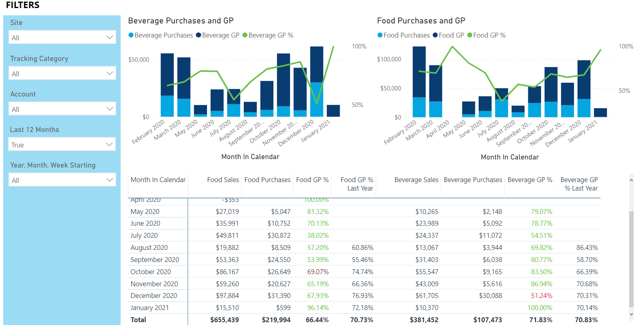This screenshot has height=325, width=636.
Task: Select the Beverage Purchases legend marker
Action: pos(131,35)
